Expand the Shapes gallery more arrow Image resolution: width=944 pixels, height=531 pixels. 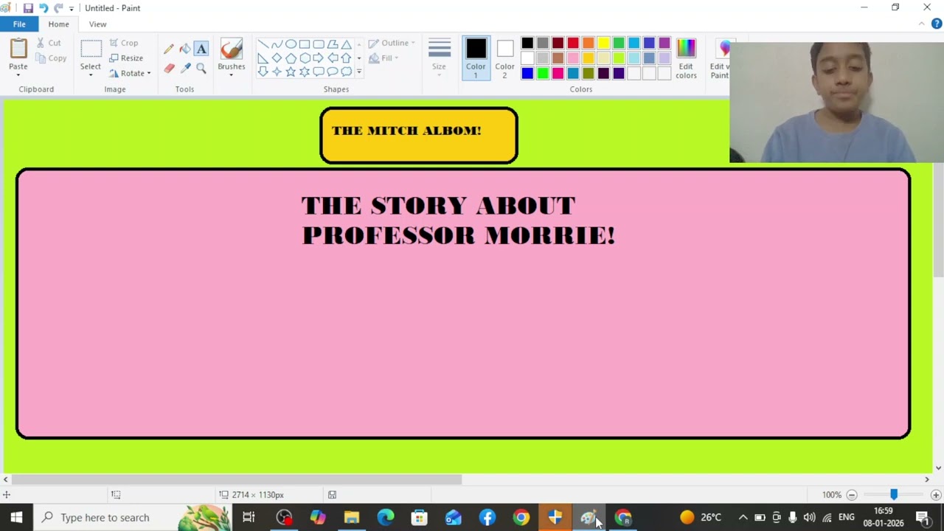pos(359,72)
